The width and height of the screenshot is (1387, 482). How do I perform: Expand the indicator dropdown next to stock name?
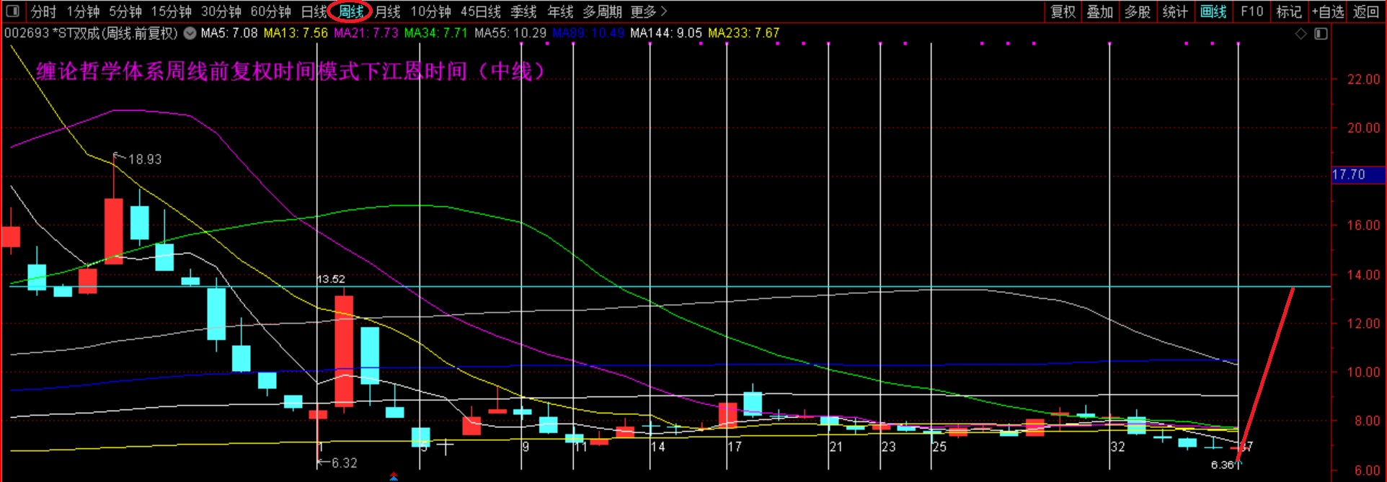(190, 33)
